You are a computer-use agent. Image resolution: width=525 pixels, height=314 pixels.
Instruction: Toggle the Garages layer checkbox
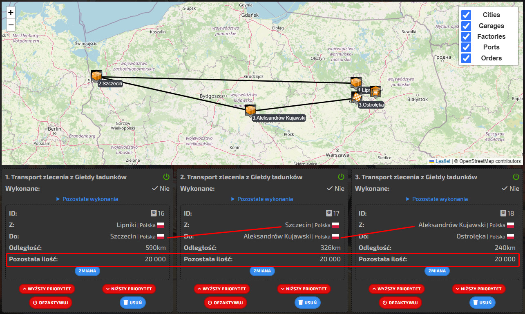[x=466, y=26]
